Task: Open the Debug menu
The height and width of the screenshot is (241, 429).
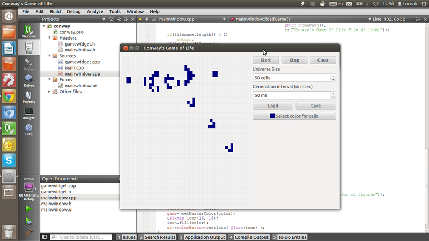Action: 73,11
